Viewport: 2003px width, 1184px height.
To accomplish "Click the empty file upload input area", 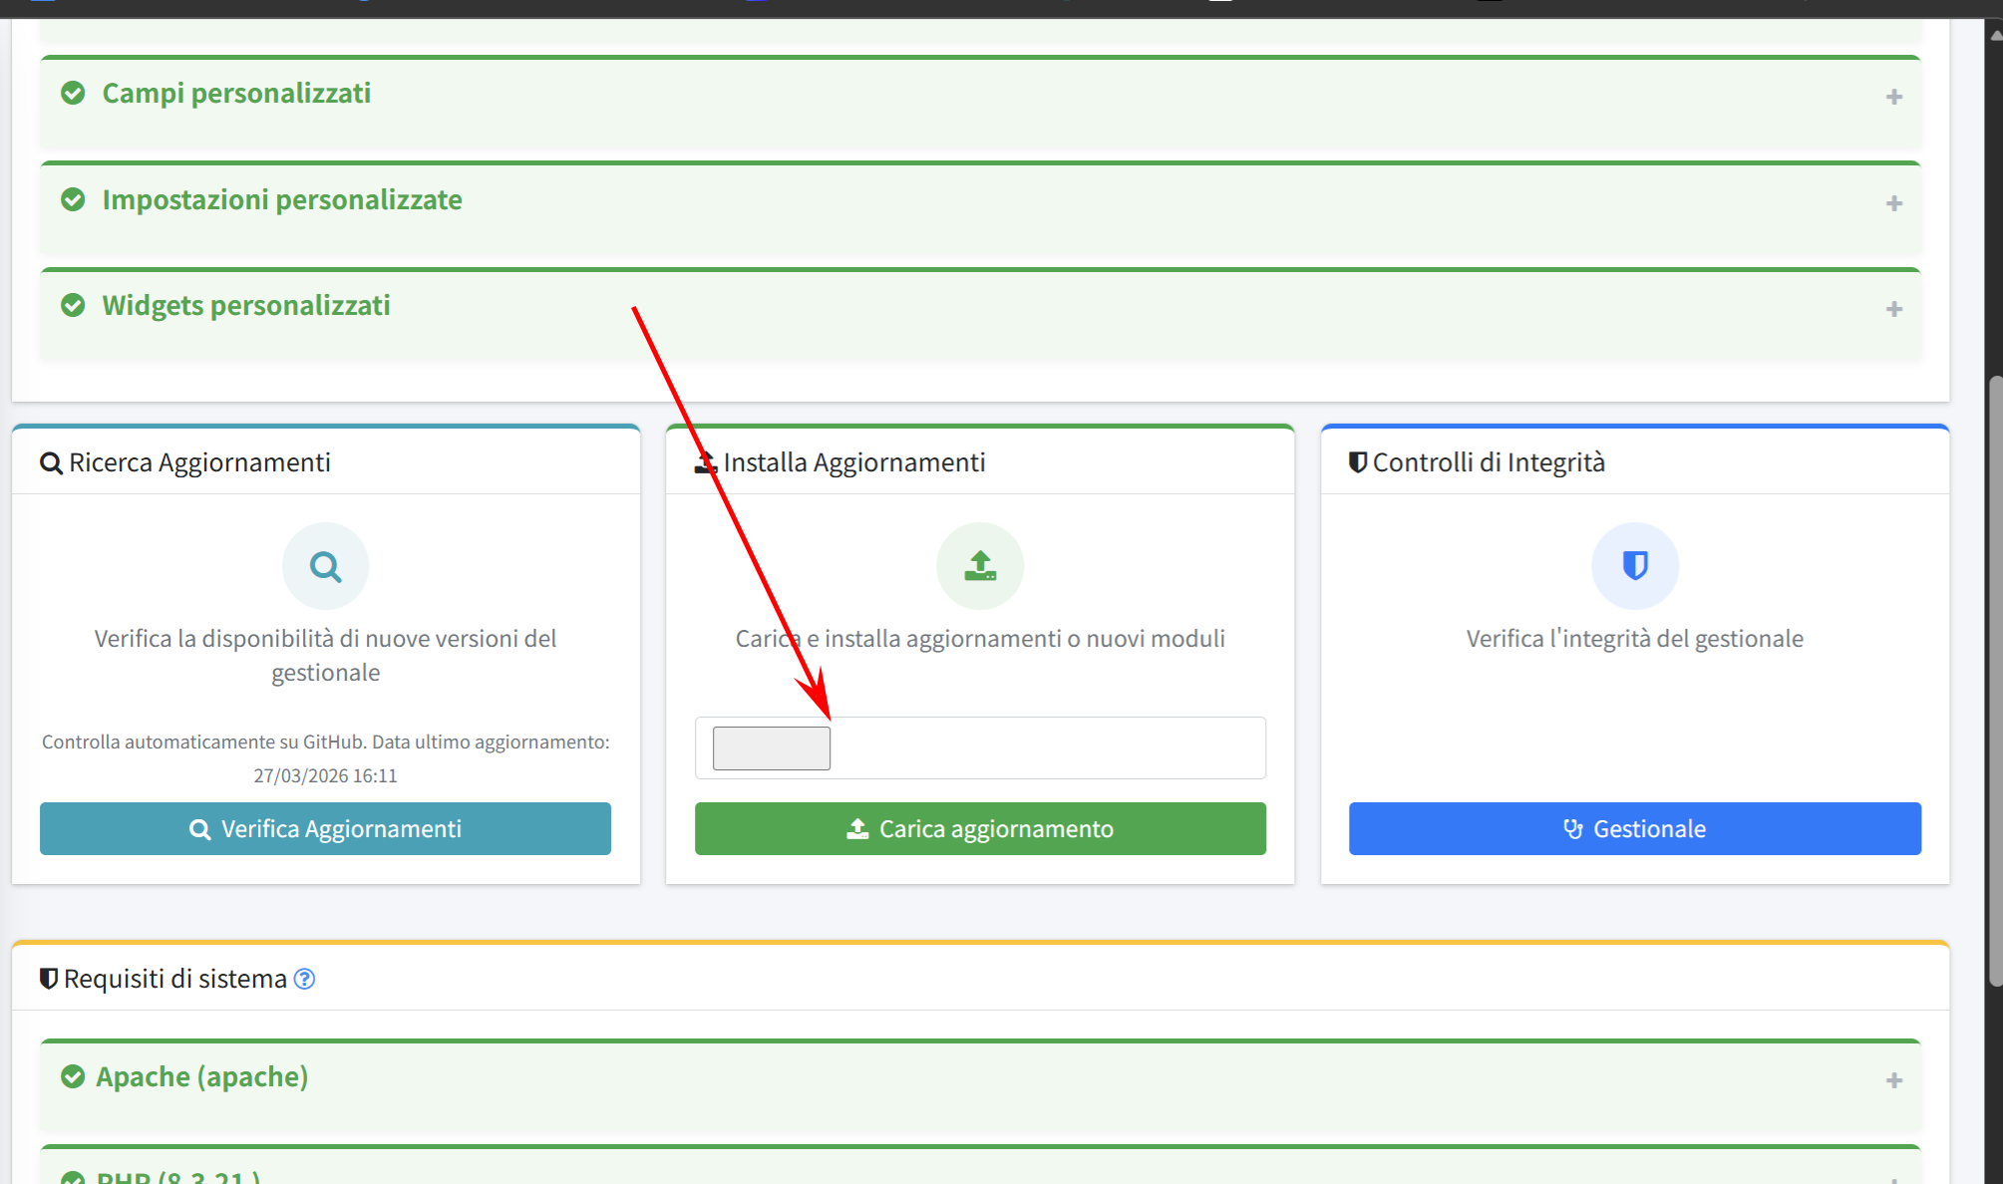I will pyautogui.click(x=1047, y=748).
